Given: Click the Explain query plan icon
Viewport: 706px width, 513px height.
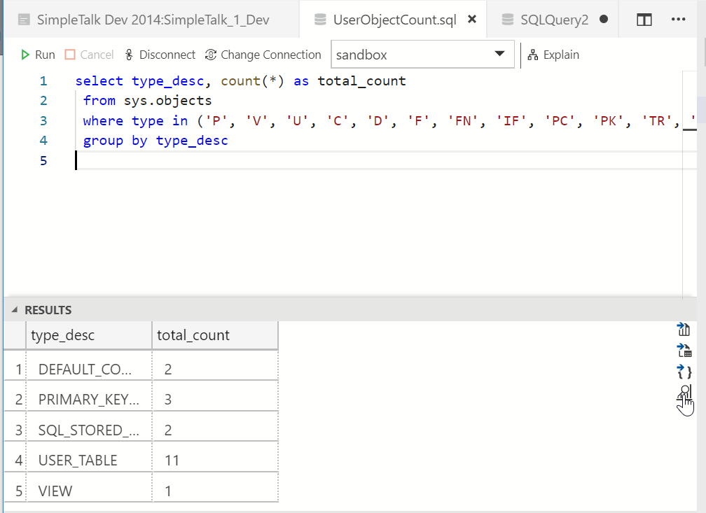Looking at the screenshot, I should (x=534, y=55).
